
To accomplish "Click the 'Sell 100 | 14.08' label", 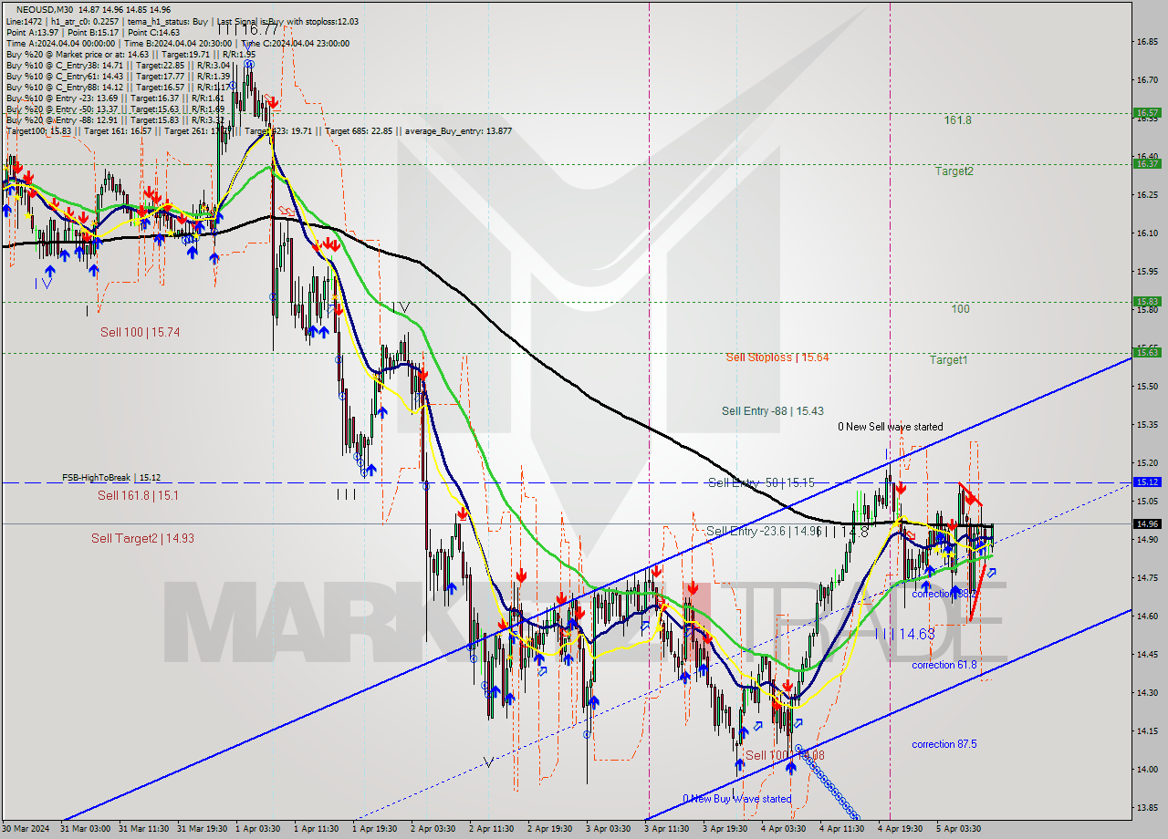I will point(785,755).
